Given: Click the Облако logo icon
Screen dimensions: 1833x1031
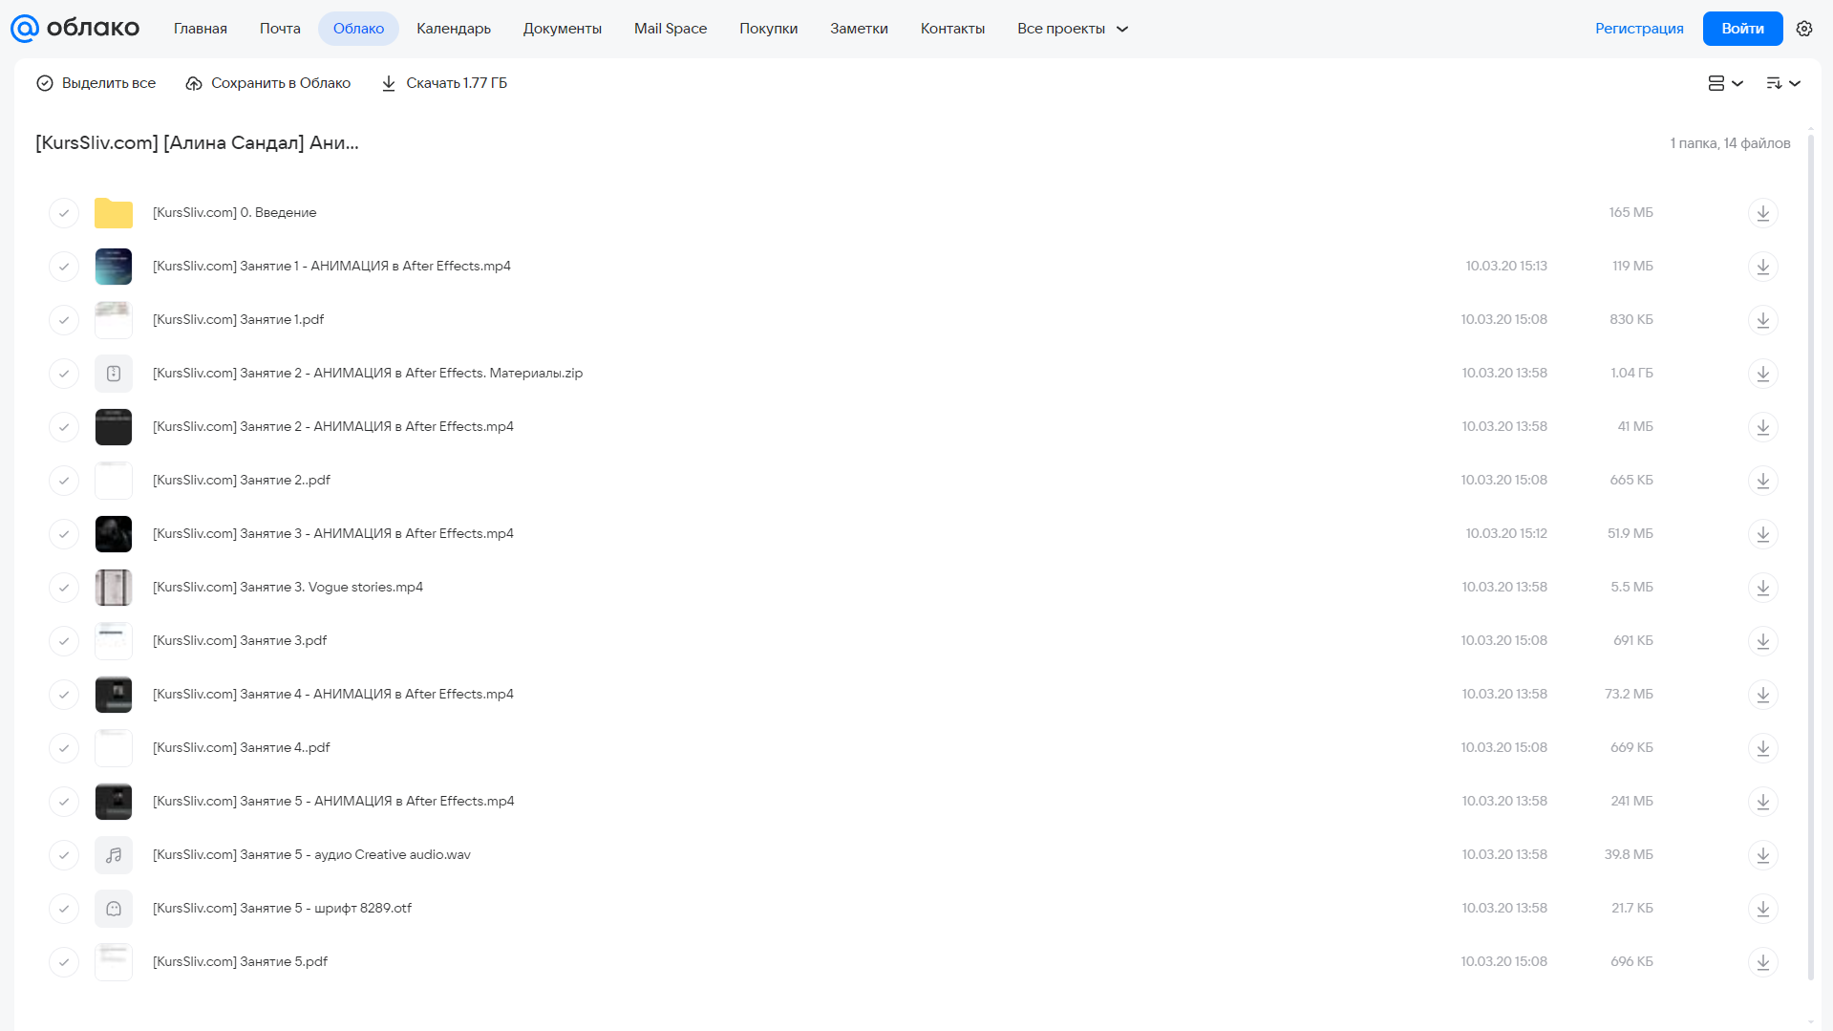Looking at the screenshot, I should click(25, 29).
